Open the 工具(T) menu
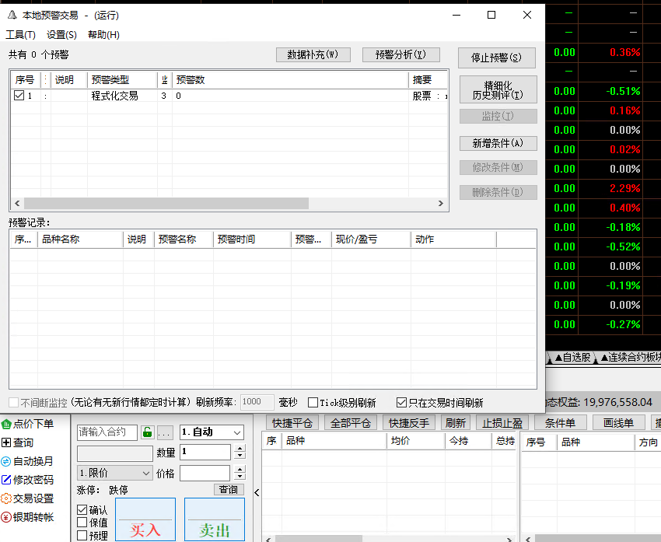This screenshot has height=542, width=661. (20, 34)
